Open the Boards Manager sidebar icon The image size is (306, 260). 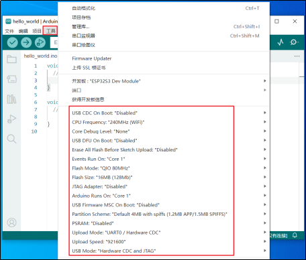[x=11, y=79]
